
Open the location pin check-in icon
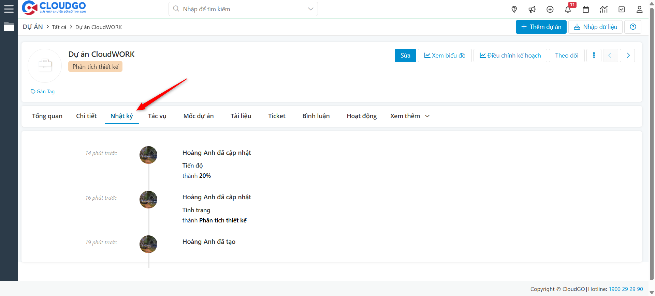[514, 9]
